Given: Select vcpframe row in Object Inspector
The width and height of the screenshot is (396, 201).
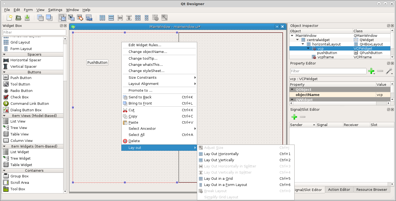Looking at the screenshot, I should tap(340, 57).
